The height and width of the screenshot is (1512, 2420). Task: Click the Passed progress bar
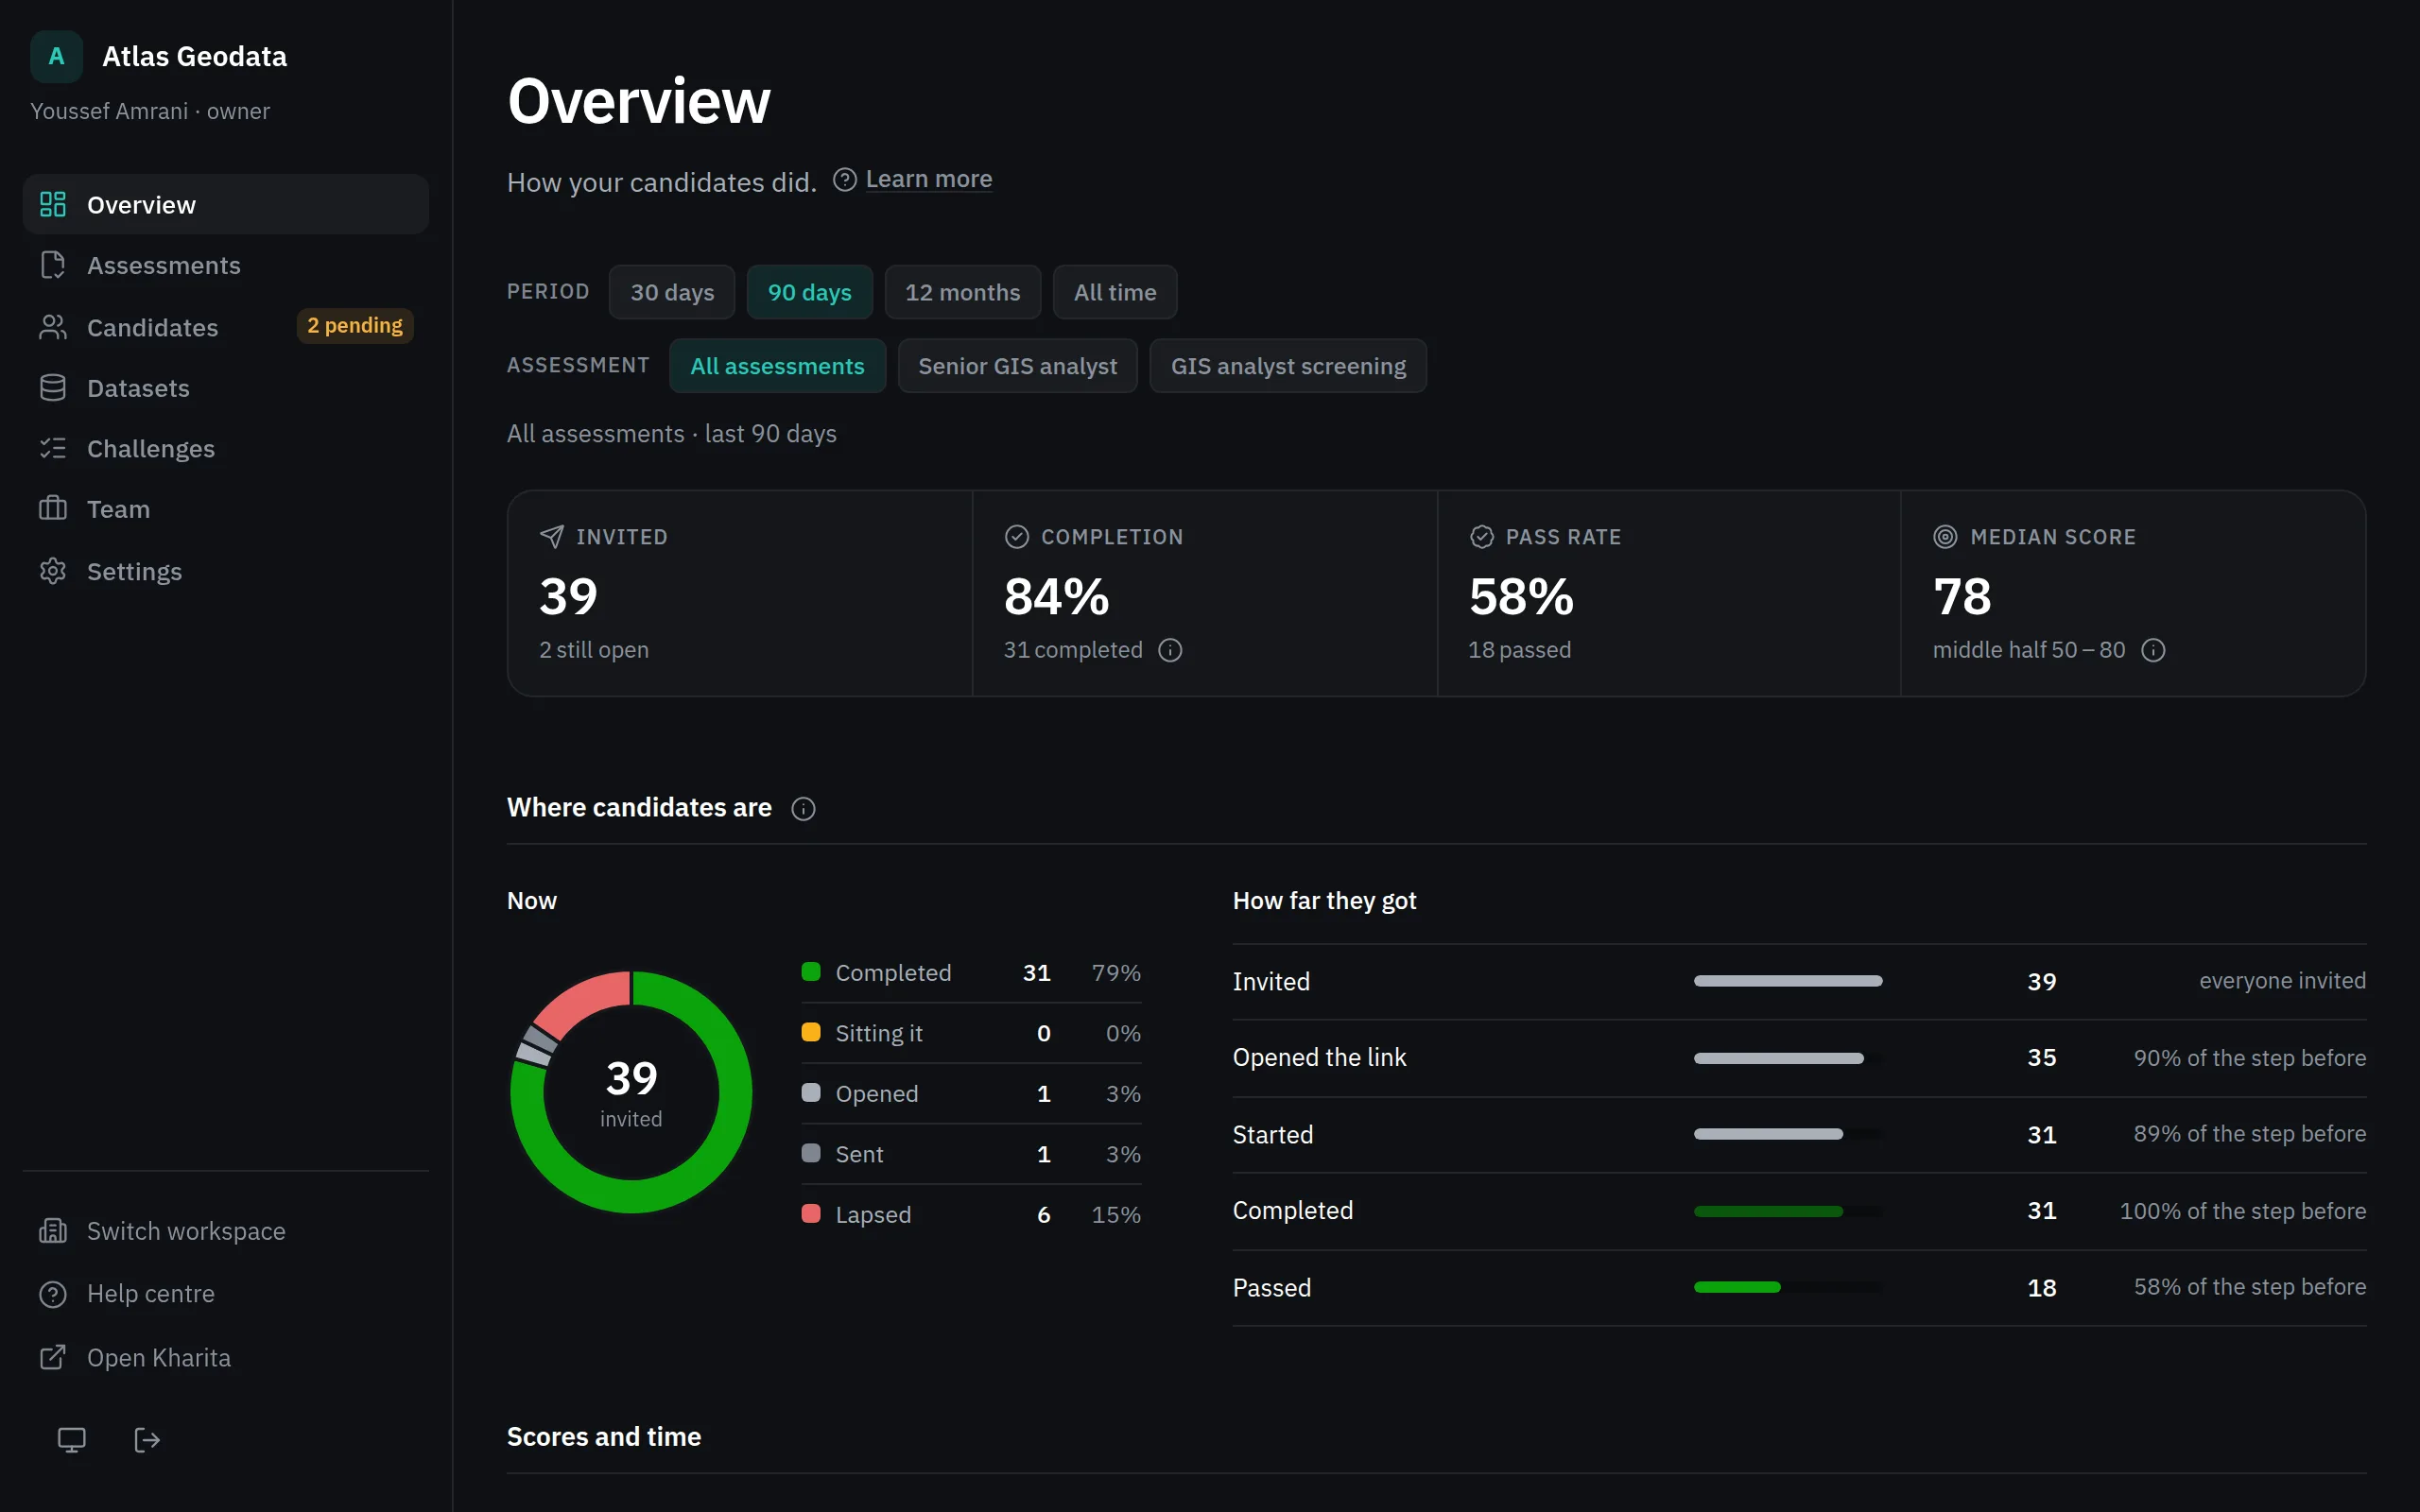tap(1788, 1287)
